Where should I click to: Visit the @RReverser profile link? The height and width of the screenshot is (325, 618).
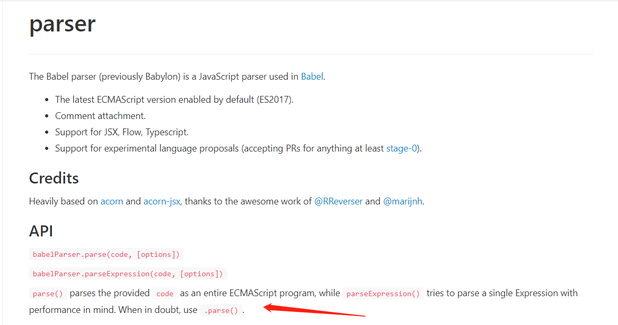tap(338, 201)
